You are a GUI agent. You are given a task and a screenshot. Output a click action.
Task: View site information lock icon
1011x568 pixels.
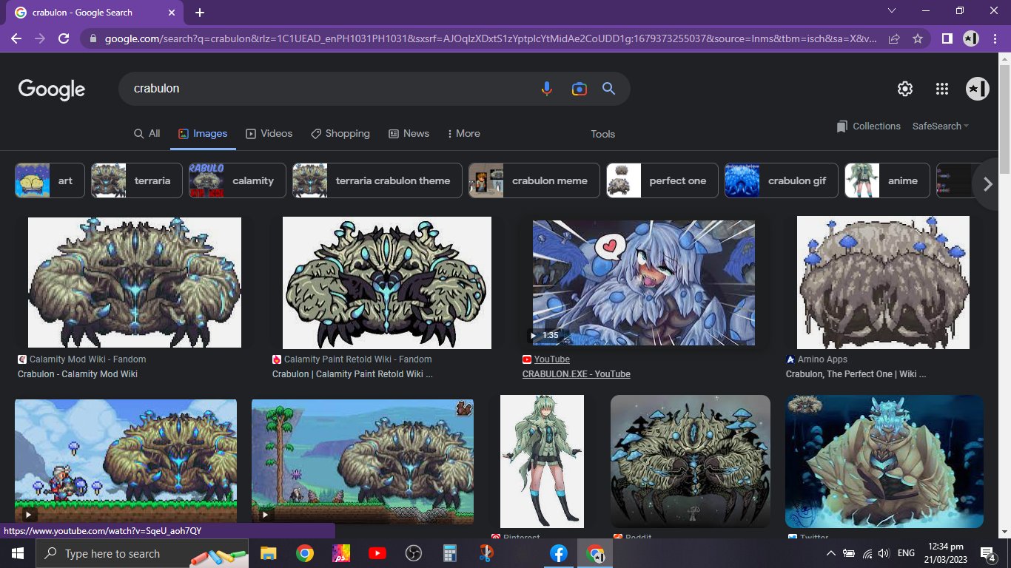coord(93,38)
